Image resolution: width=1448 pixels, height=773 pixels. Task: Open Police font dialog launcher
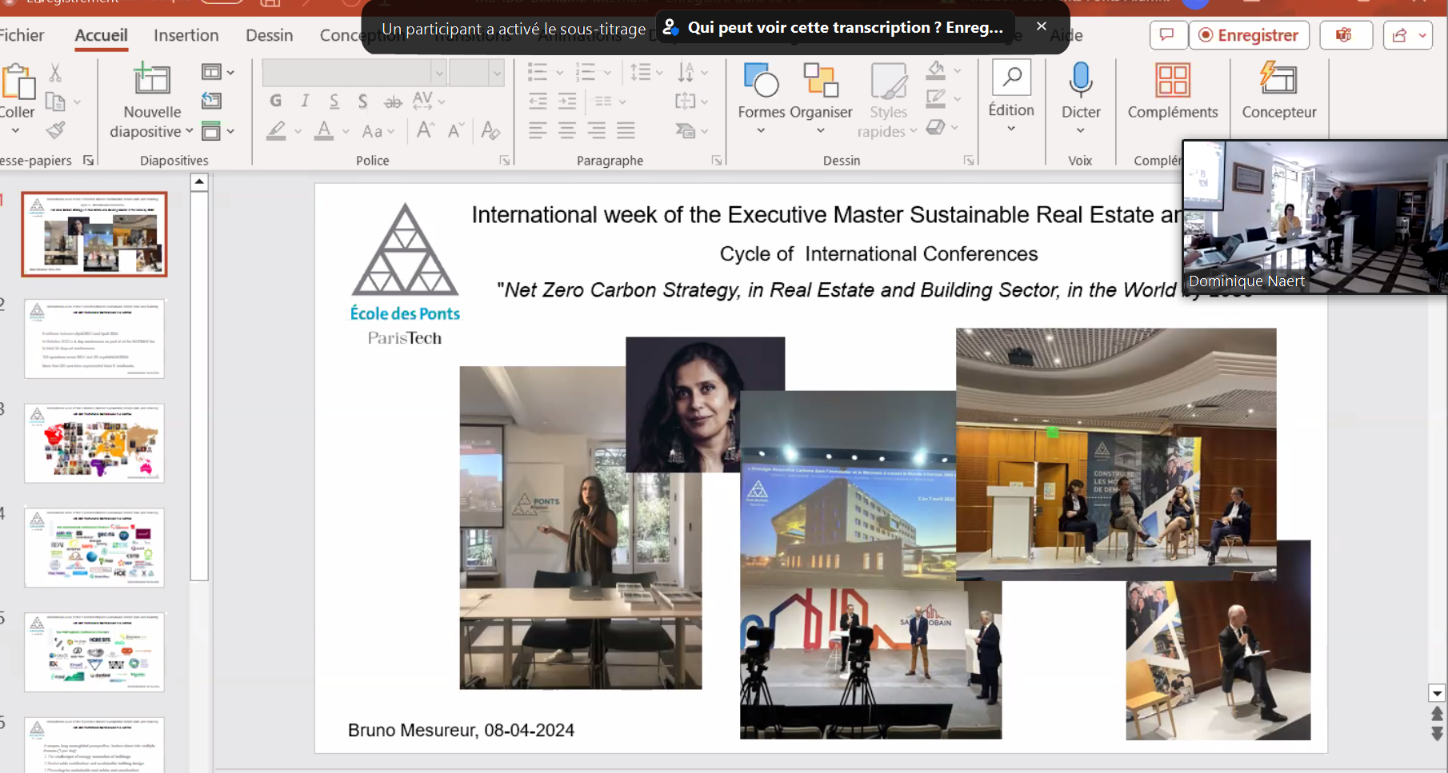[x=505, y=161]
